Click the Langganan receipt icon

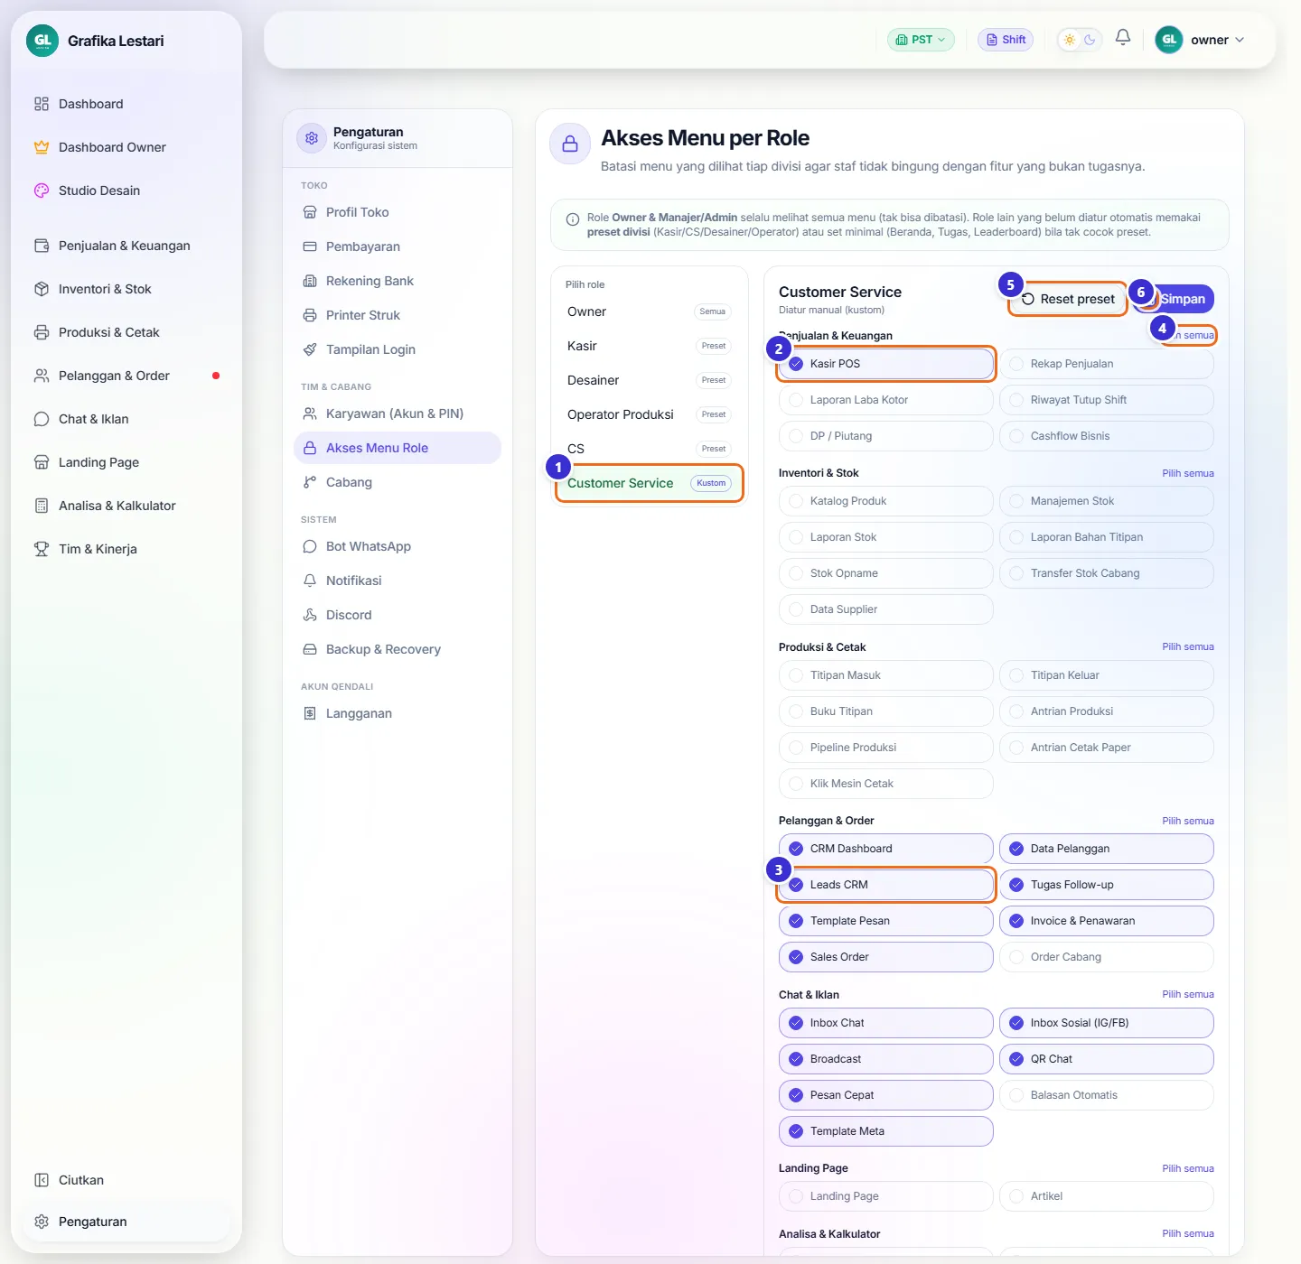pos(310,713)
